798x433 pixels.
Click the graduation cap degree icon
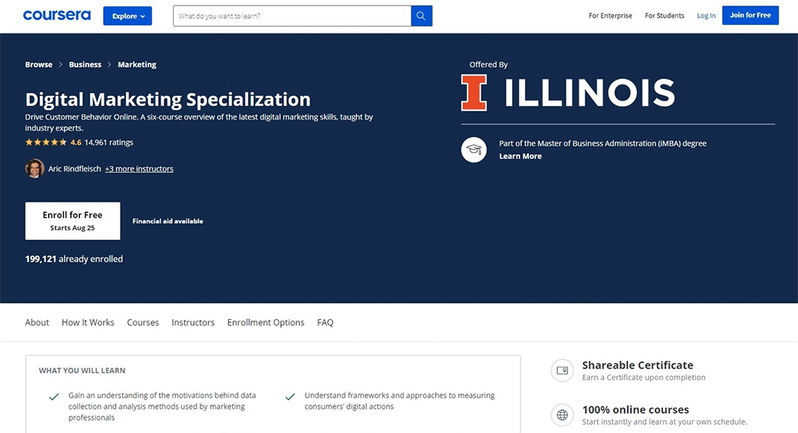pos(473,150)
